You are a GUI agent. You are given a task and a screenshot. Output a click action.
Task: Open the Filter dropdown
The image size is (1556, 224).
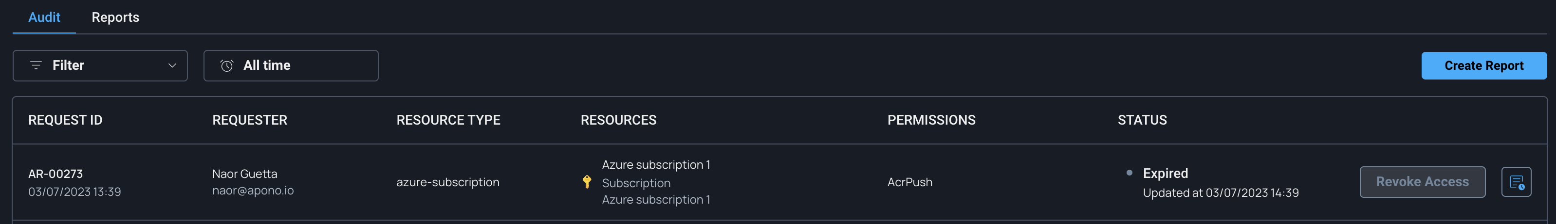(x=100, y=65)
